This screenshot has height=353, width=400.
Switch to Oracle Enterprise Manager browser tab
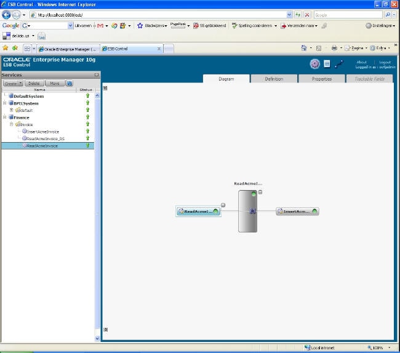[x=68, y=49]
